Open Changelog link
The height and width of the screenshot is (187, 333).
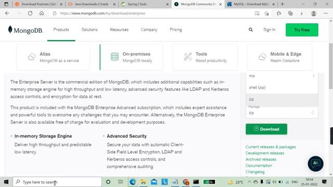255,172
